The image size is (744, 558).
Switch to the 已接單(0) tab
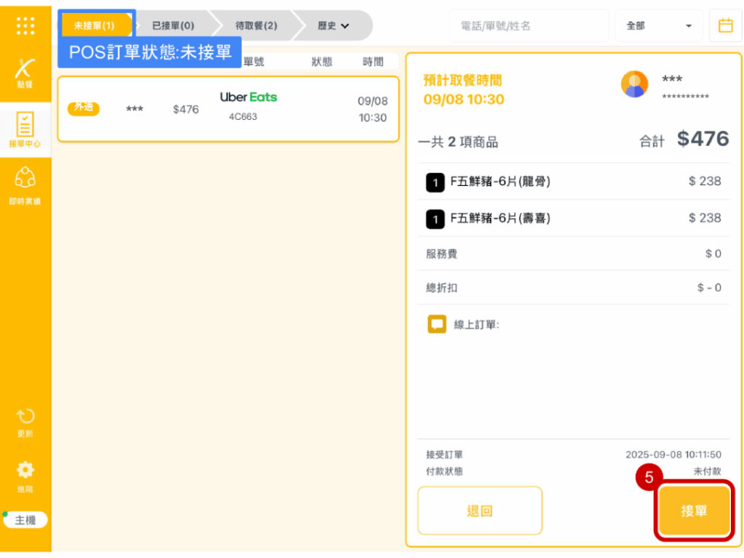173,25
